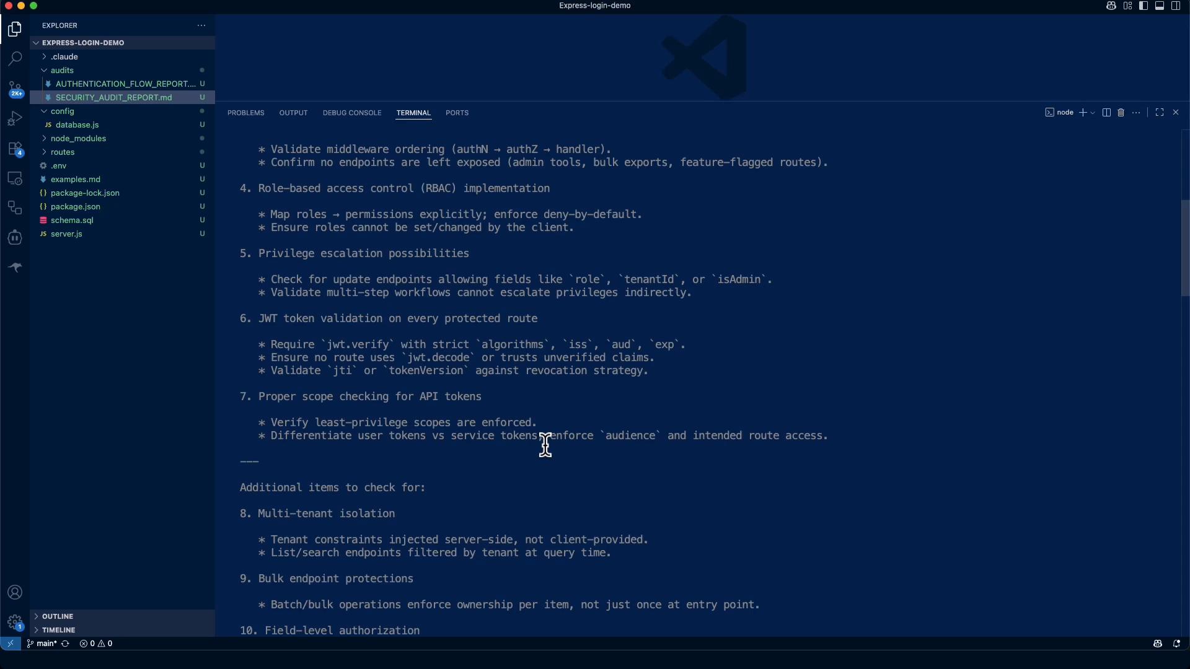Toggle the primary side bar
The height and width of the screenshot is (669, 1190).
1144,6
